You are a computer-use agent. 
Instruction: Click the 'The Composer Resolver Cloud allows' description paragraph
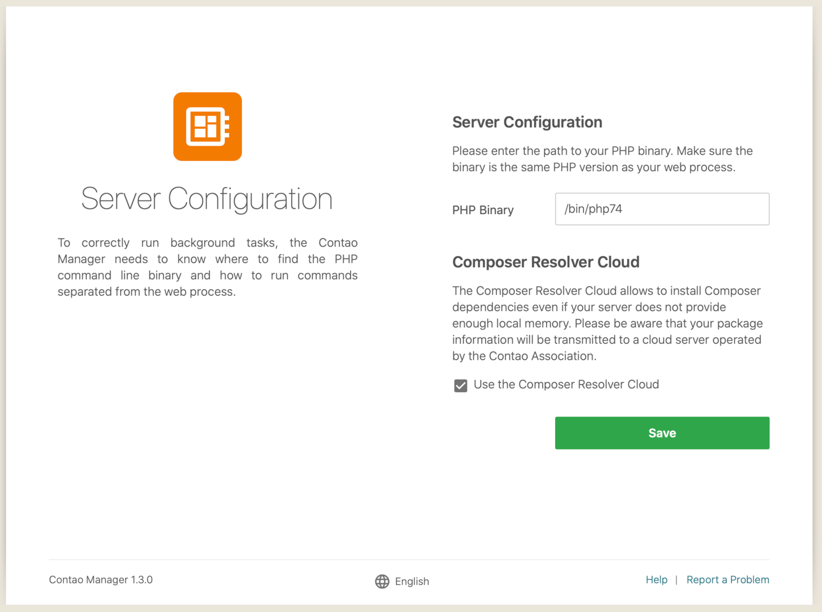[607, 323]
